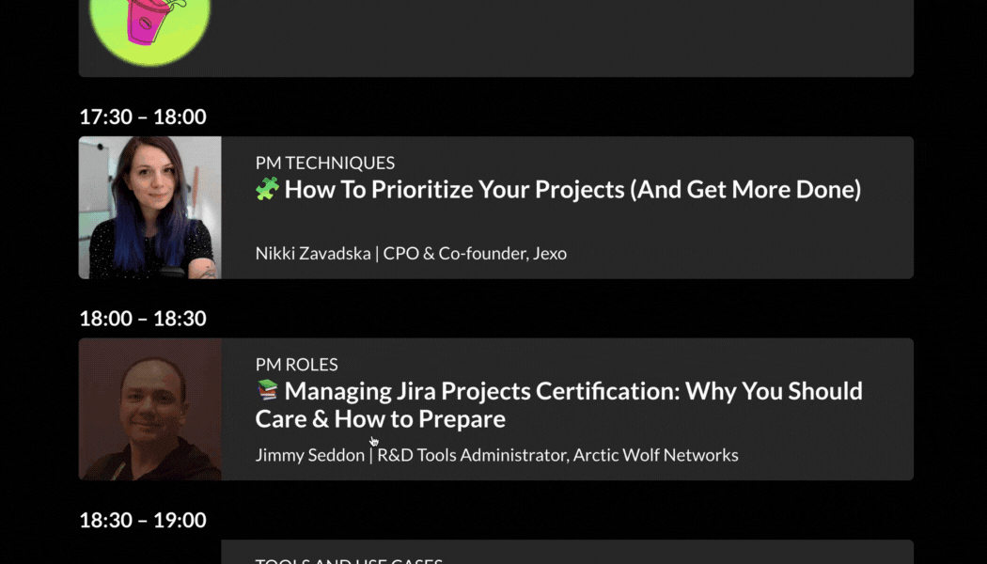Screen dimensions: 987x564
Task: Open Jimmy Seddon's speaker photo
Action: (x=149, y=409)
